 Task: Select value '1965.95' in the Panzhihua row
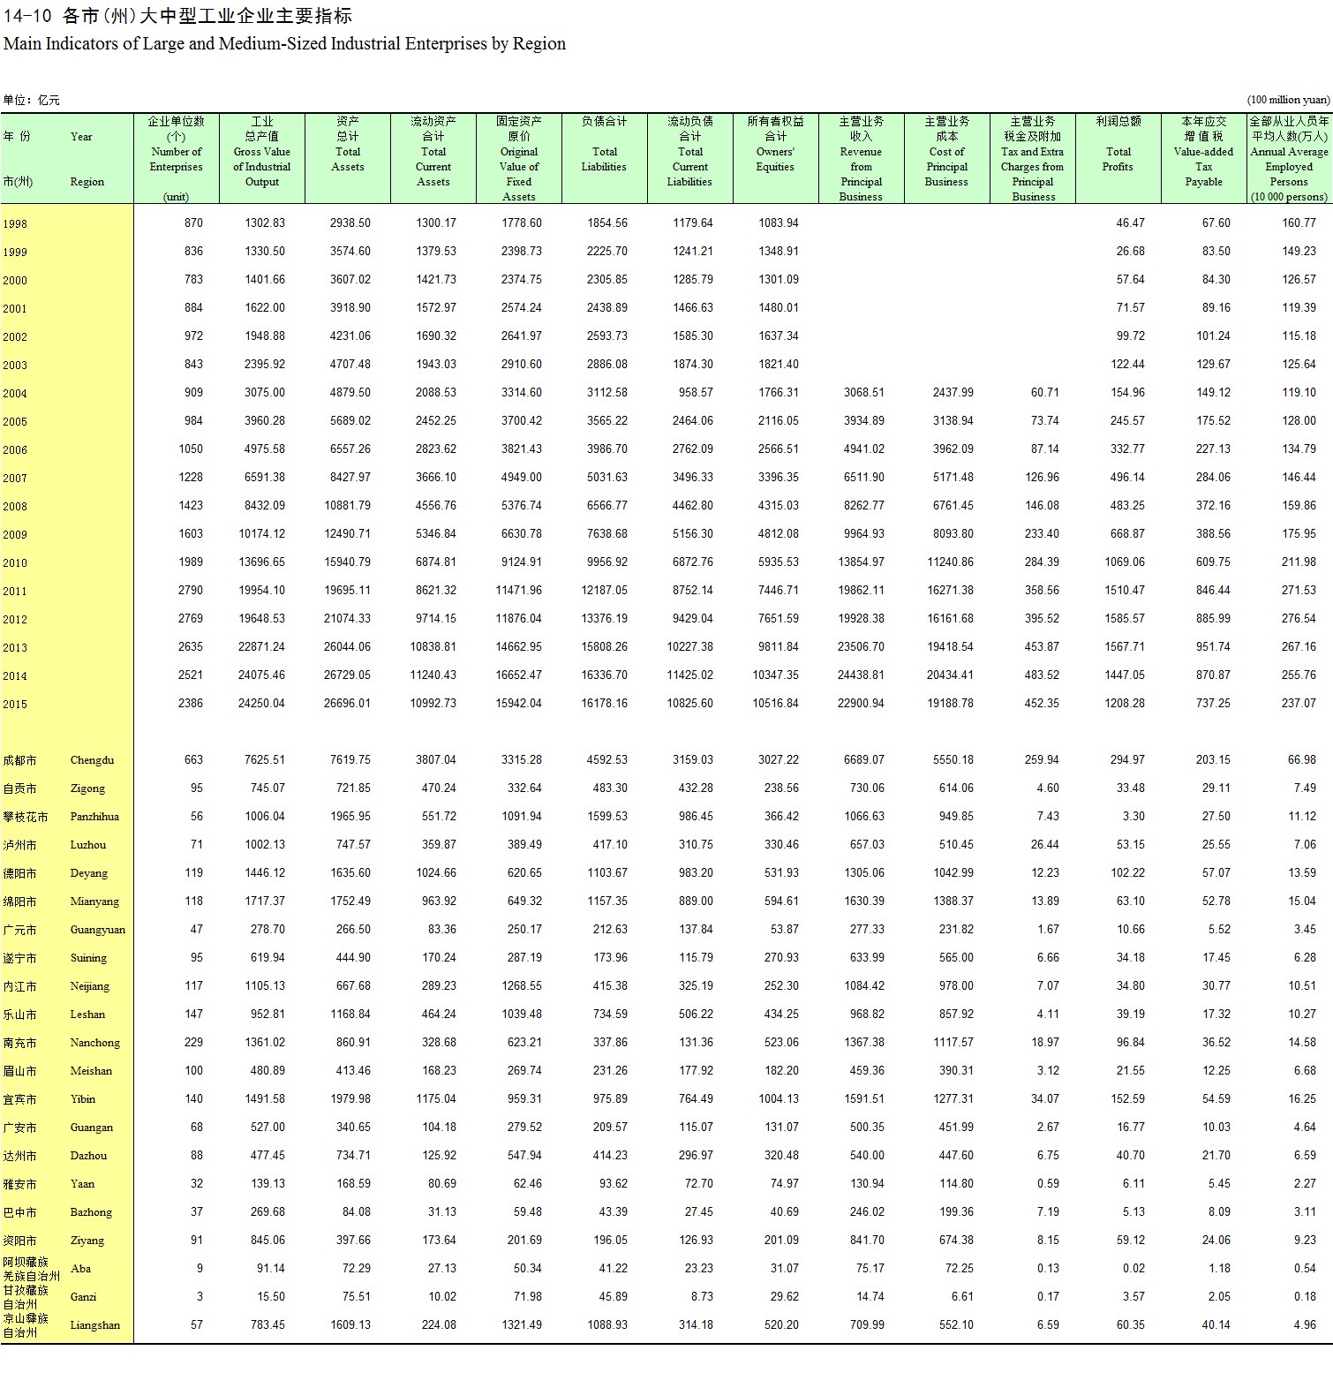point(350,817)
